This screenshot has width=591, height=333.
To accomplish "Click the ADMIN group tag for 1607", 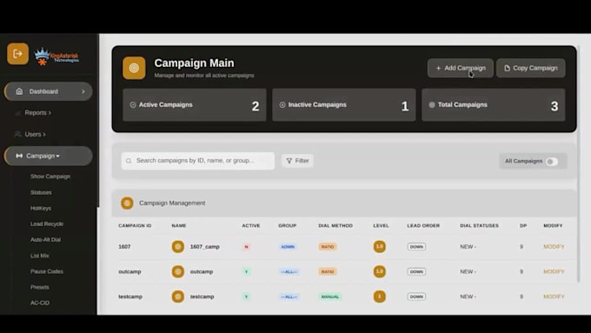I will pyautogui.click(x=288, y=247).
